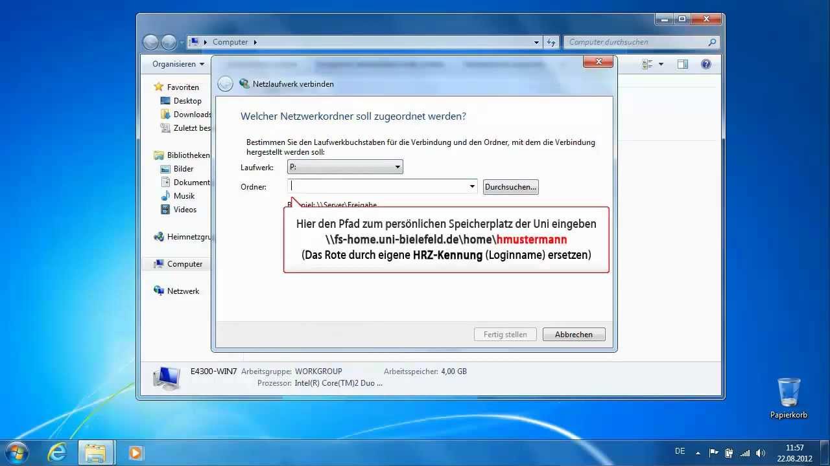Click the change view icon in Explorer toolbar
830x466 pixels.
647,64
